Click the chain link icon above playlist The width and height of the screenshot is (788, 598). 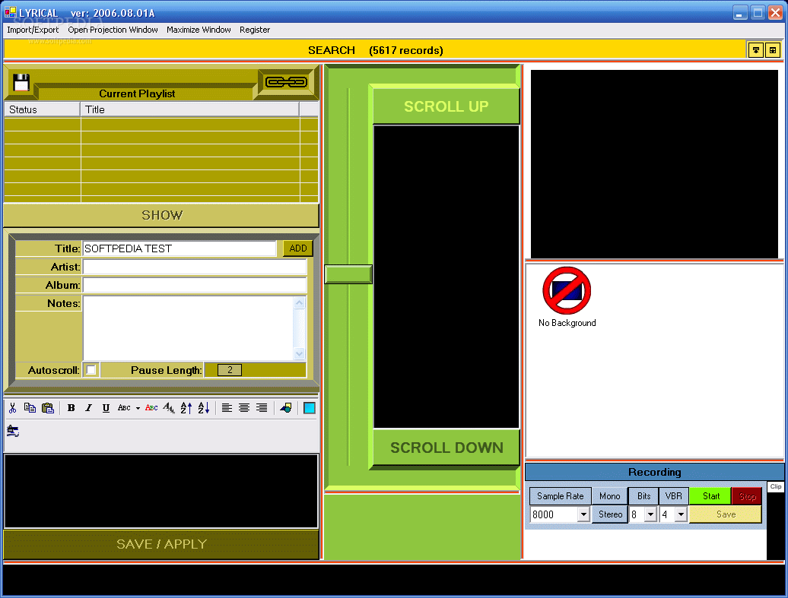click(x=286, y=82)
